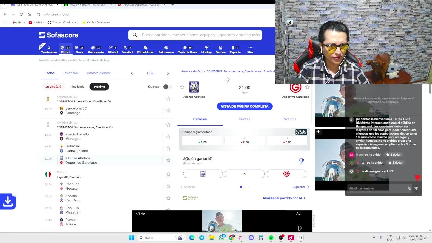Go to previous day arrow
Viewport: 432px width, 243px height.
point(132,73)
